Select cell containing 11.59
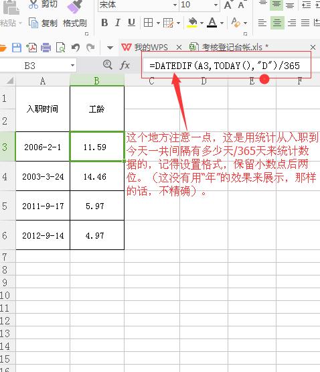320x372 pixels. [97, 147]
